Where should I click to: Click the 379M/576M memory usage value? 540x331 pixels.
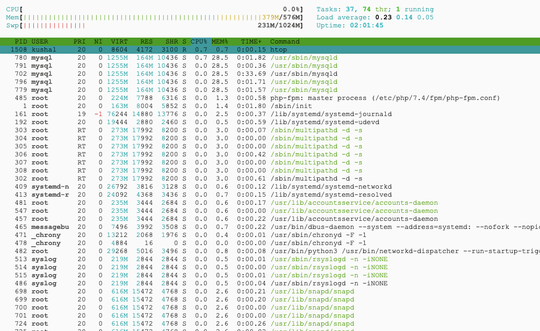click(281, 17)
